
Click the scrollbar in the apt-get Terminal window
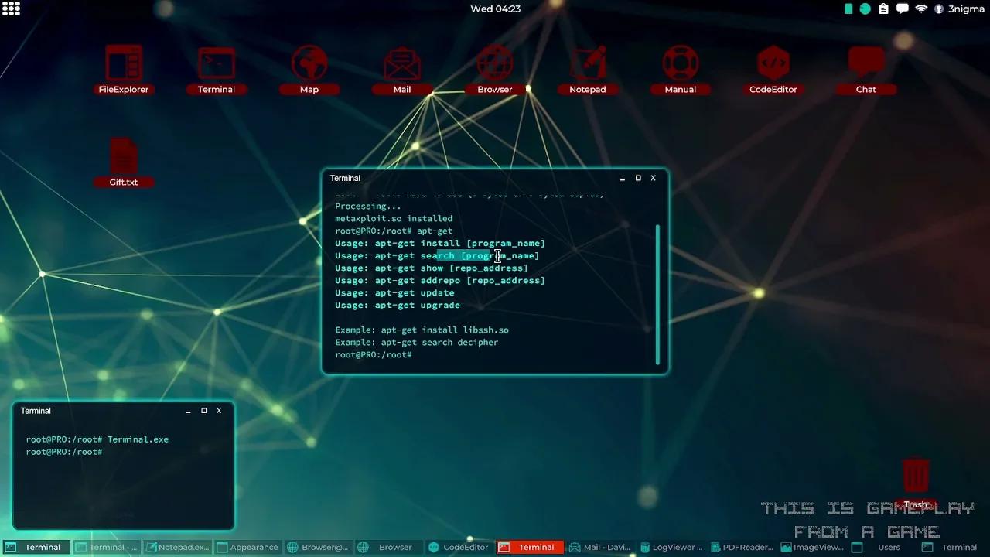pos(658,294)
